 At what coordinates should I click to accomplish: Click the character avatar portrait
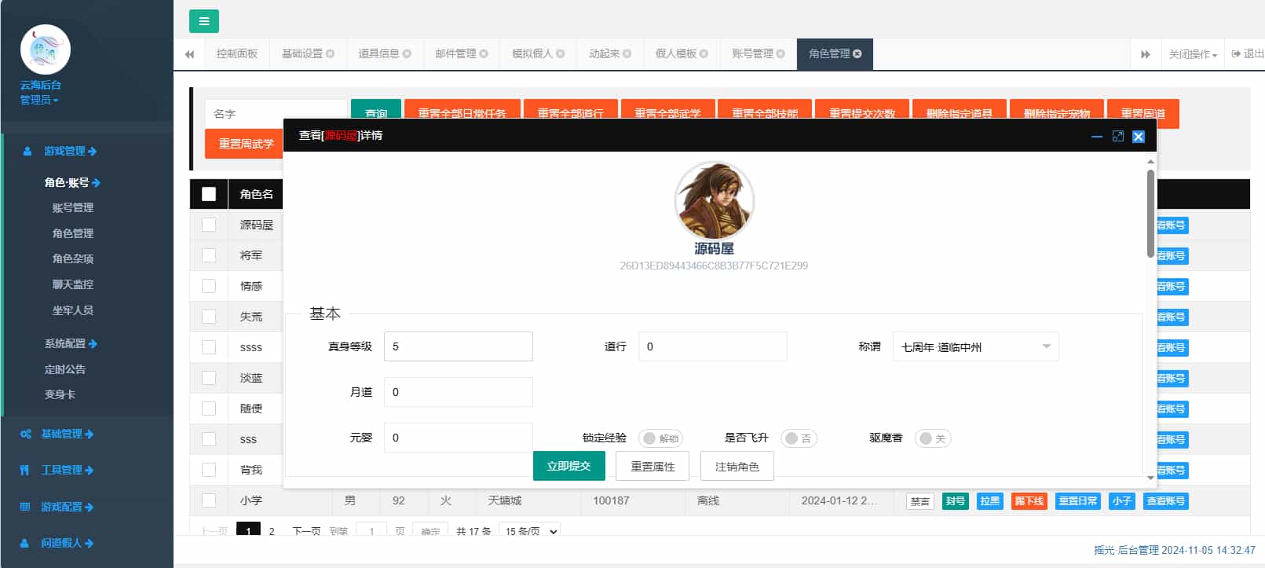(714, 200)
